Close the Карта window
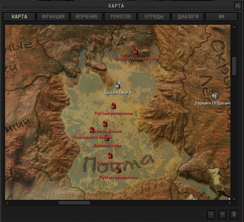This screenshot has height=222, width=244. (238, 6)
